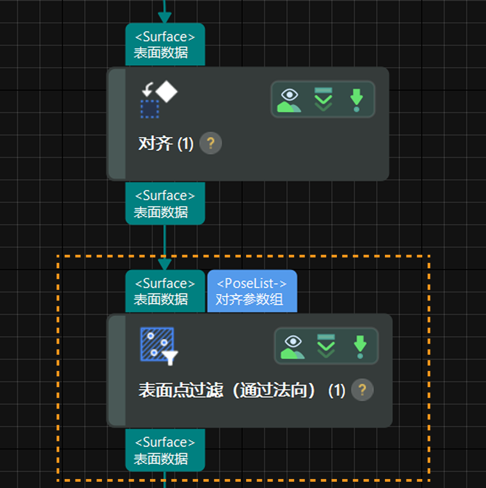The width and height of the screenshot is (486, 488).
Task: Select the 对齐 (1) node title
Action: (166, 144)
